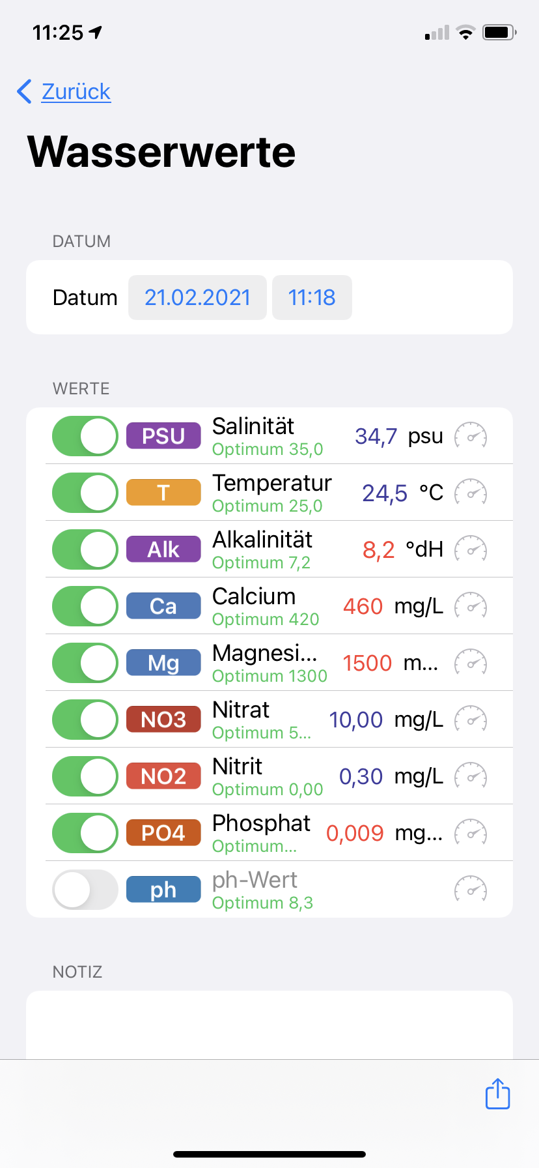
Task: Edit the Temperatur value 24,5
Action: pos(385,493)
